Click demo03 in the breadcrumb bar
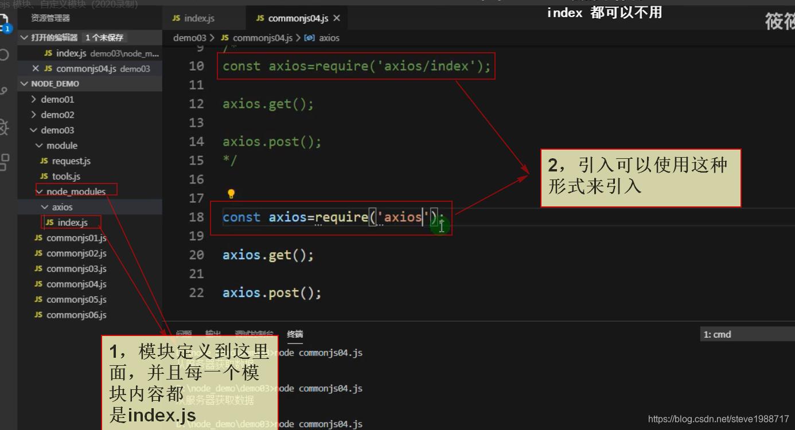The width and height of the screenshot is (795, 430). 189,38
